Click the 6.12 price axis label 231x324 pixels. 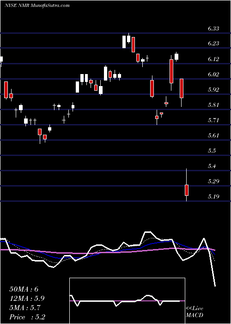tap(213, 59)
